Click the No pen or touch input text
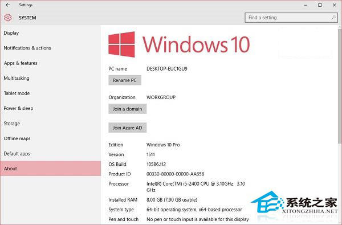The image size is (342, 225). coord(198,219)
